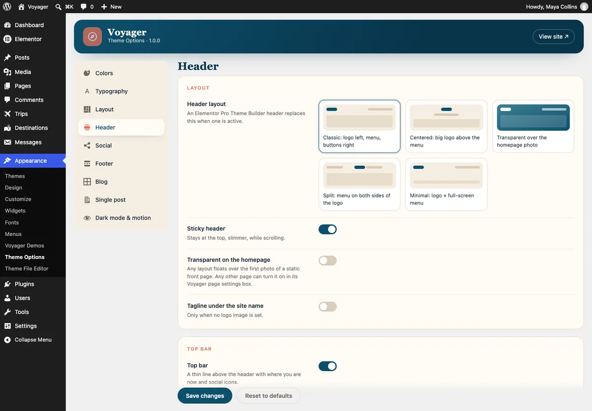
Task: Click the Typography letter A icon
Action: click(87, 91)
